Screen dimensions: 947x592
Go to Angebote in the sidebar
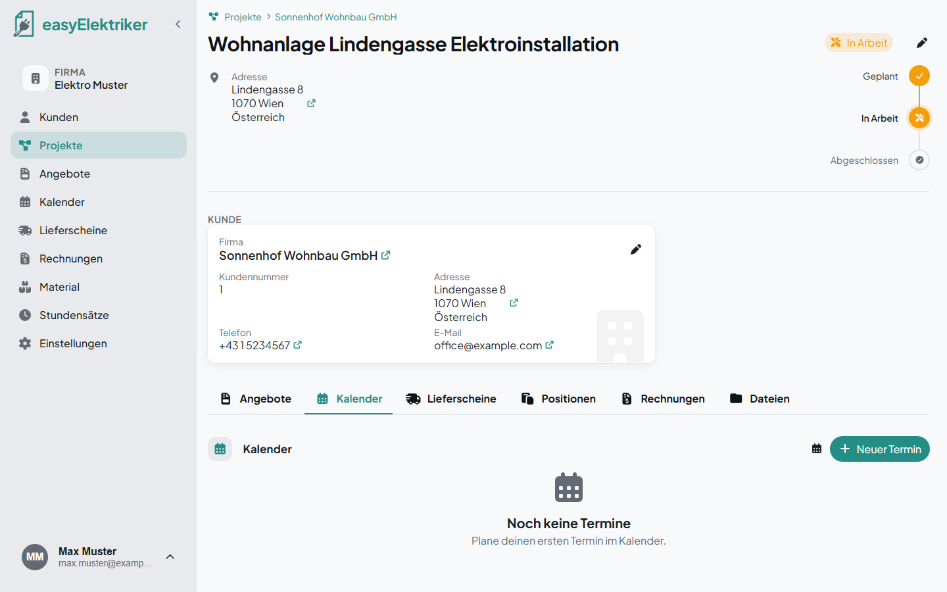click(x=99, y=174)
